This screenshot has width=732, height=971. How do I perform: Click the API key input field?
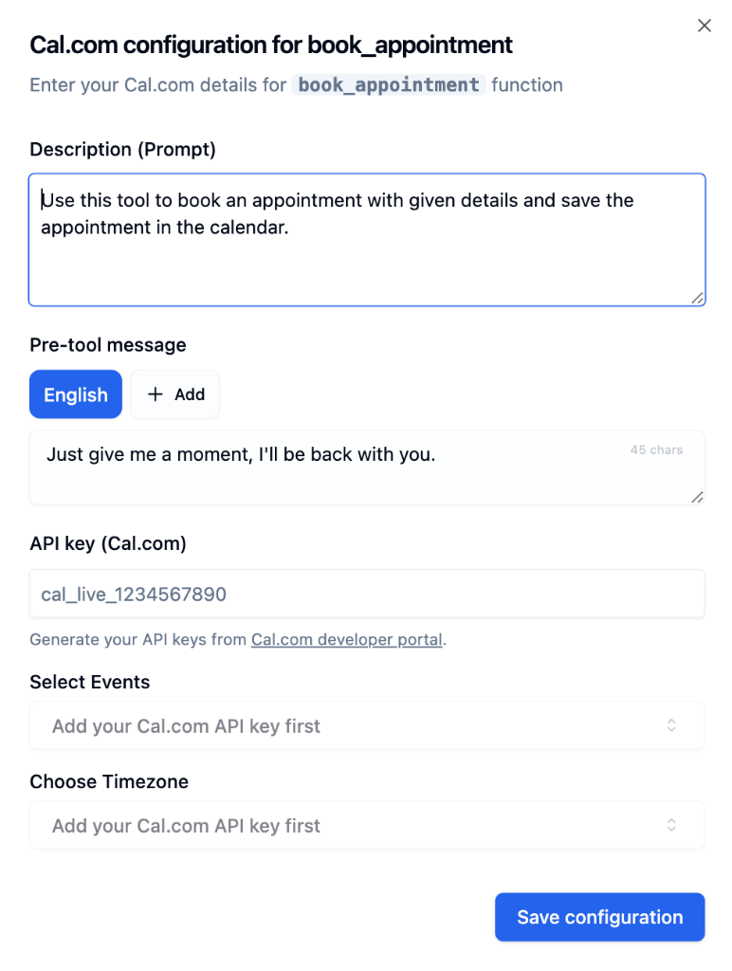pos(366,595)
